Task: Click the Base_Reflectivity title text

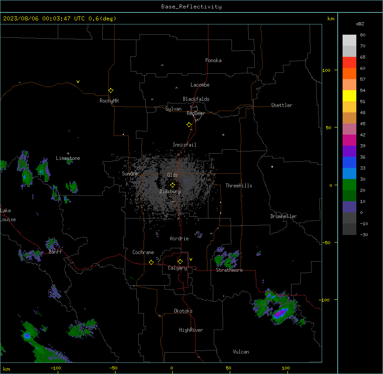Action: (x=191, y=7)
